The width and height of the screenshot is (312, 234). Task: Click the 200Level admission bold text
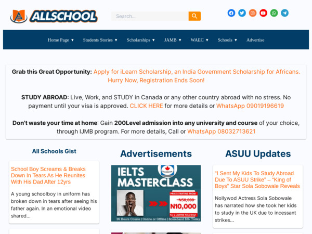(x=186, y=123)
